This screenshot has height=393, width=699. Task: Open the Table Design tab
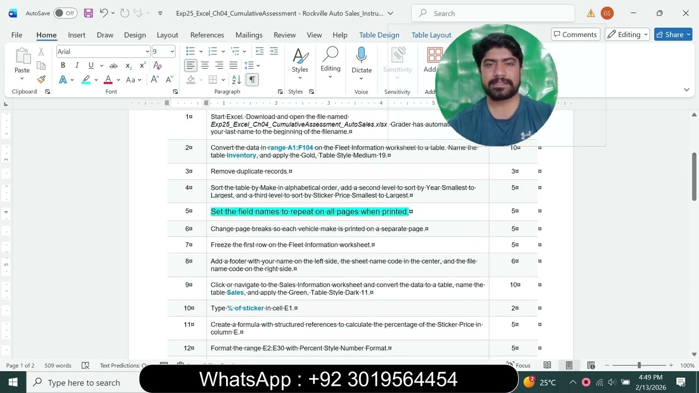(379, 34)
